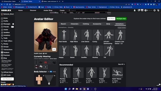Unequip the red item in Currently Wearing
The height and width of the screenshot is (91, 161).
pyautogui.click(x=45, y=62)
